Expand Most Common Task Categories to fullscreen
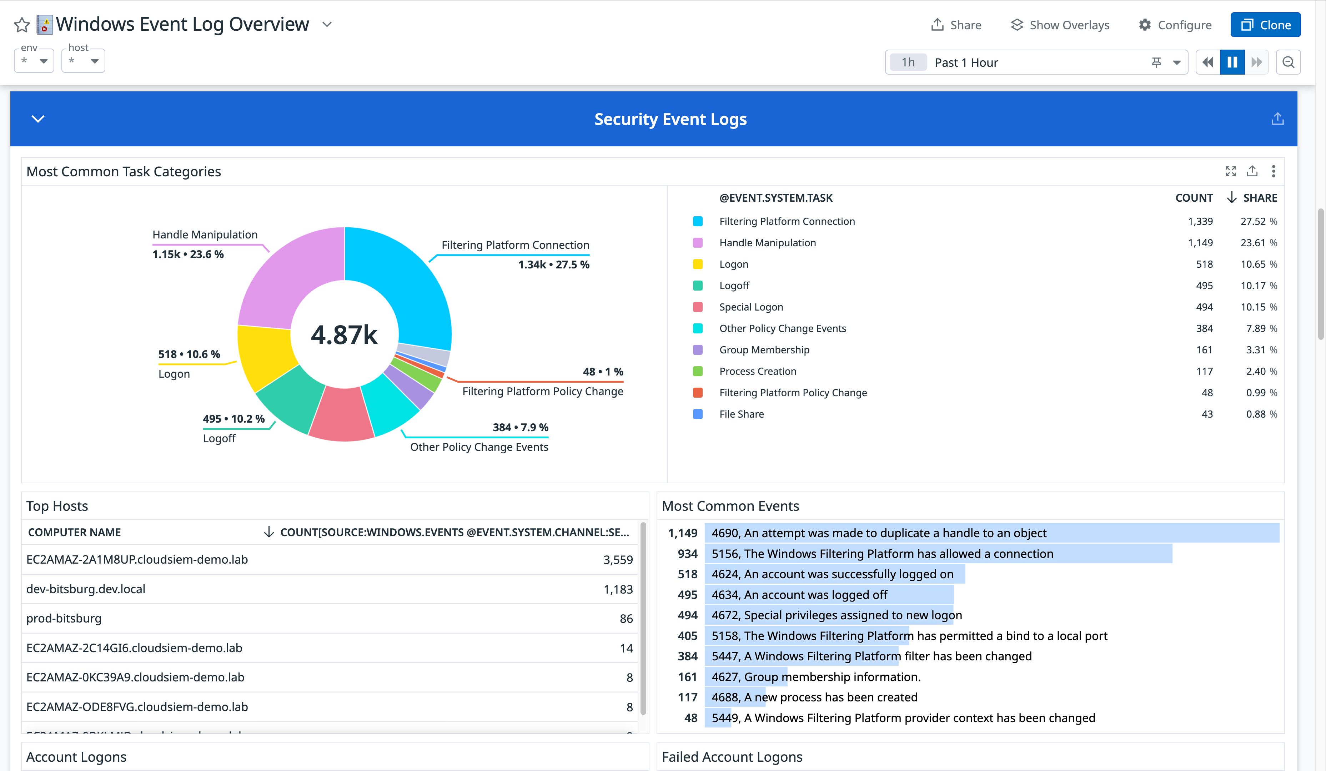The height and width of the screenshot is (771, 1326). (1231, 171)
